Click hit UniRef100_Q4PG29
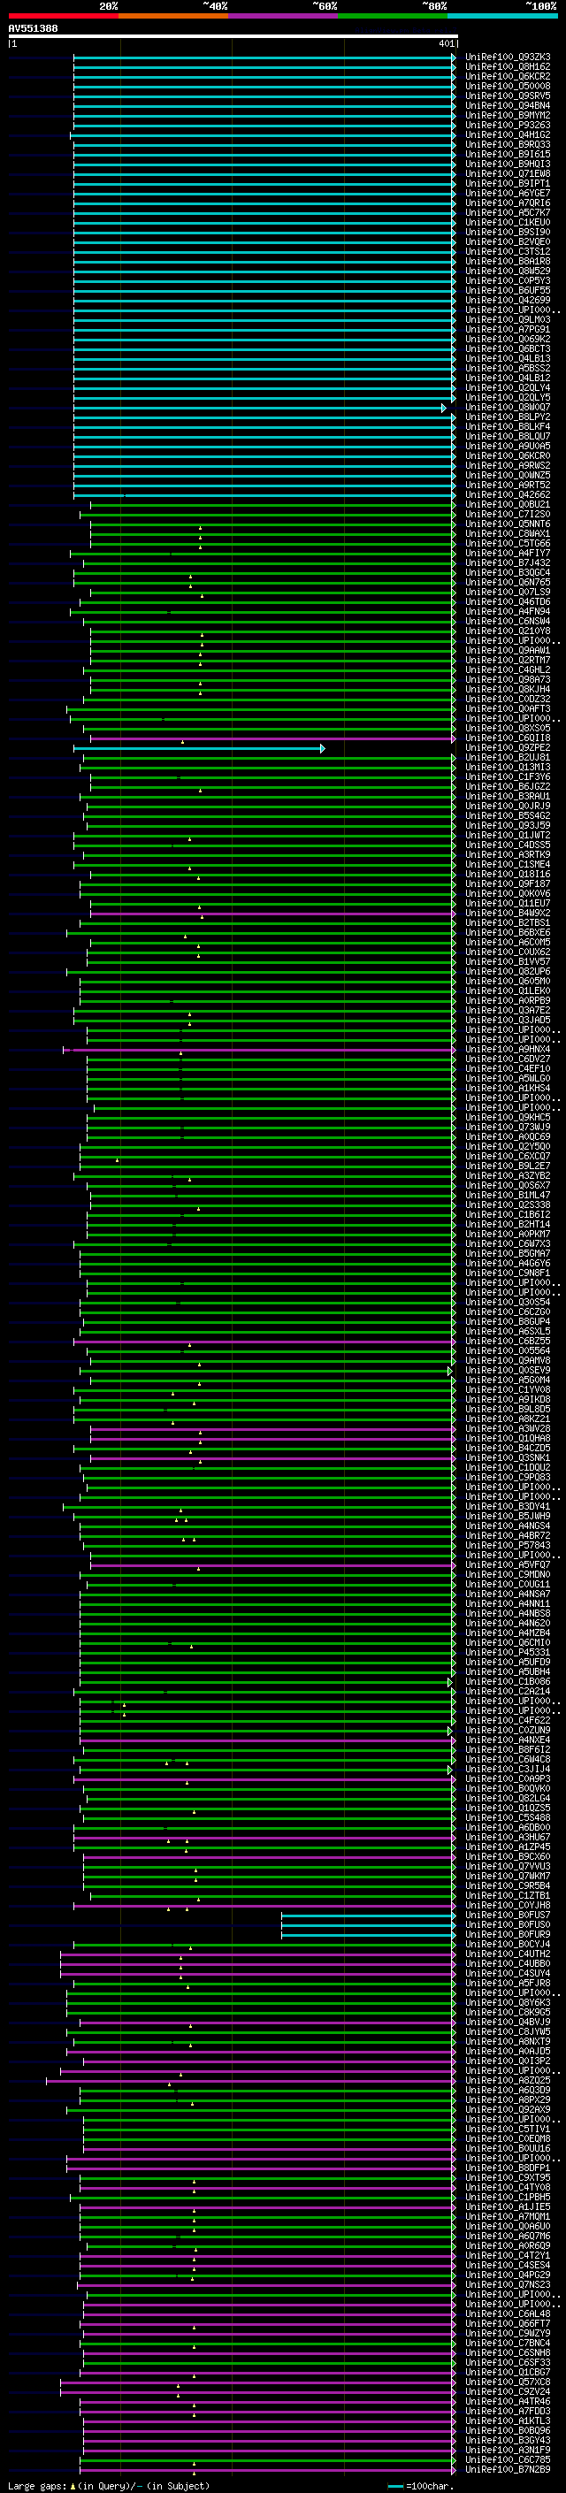This screenshot has width=566, height=2493. 508,2275
